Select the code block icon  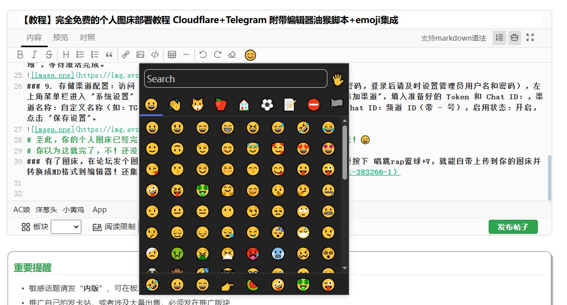click(x=155, y=54)
